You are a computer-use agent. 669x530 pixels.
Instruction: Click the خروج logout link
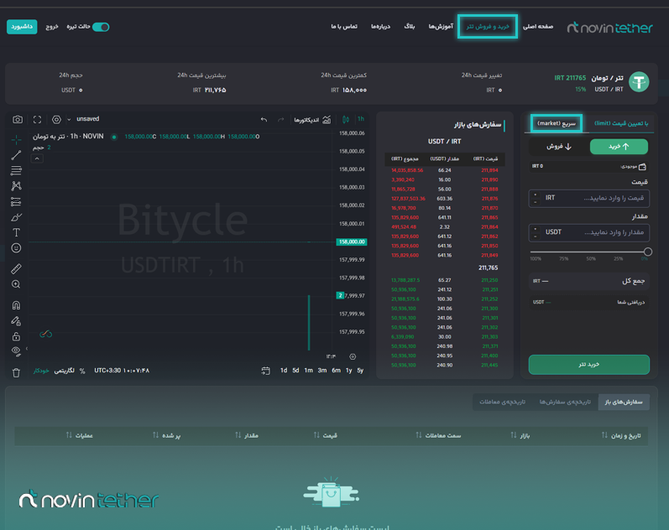[x=52, y=27]
